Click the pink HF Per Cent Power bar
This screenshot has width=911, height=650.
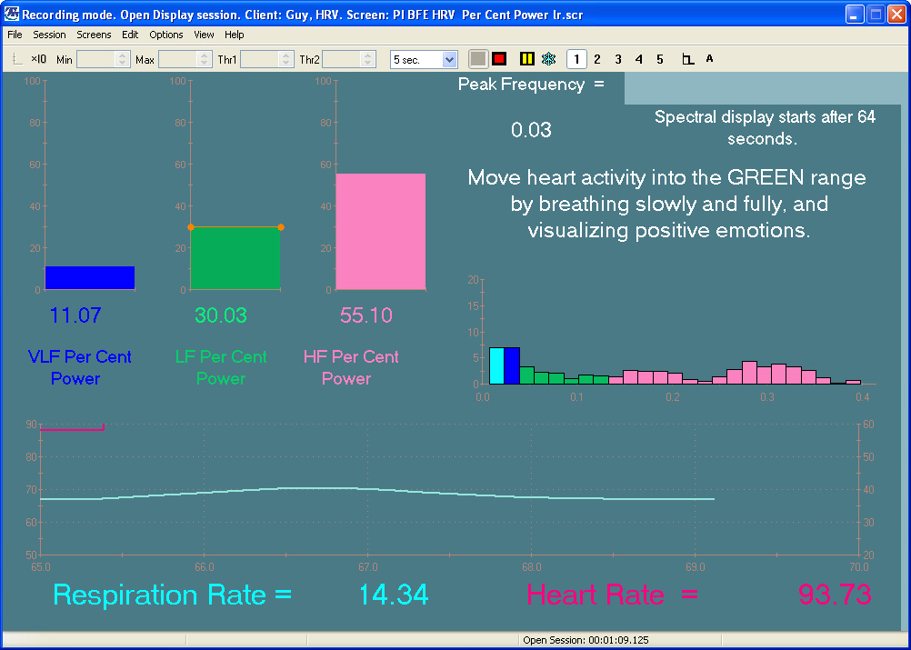point(380,232)
